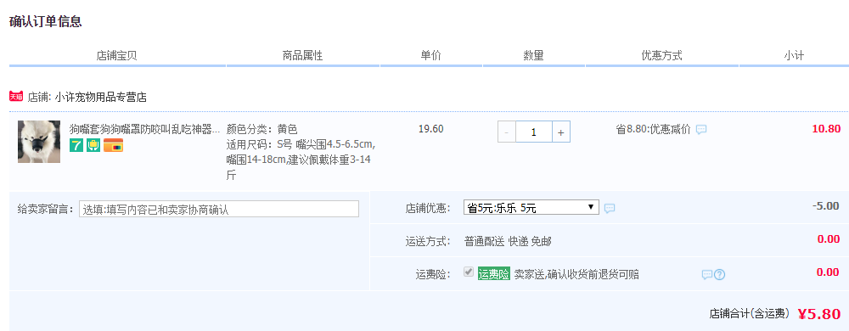Click the message to seller input field
Screen dimensions: 849x331
tap(219, 210)
